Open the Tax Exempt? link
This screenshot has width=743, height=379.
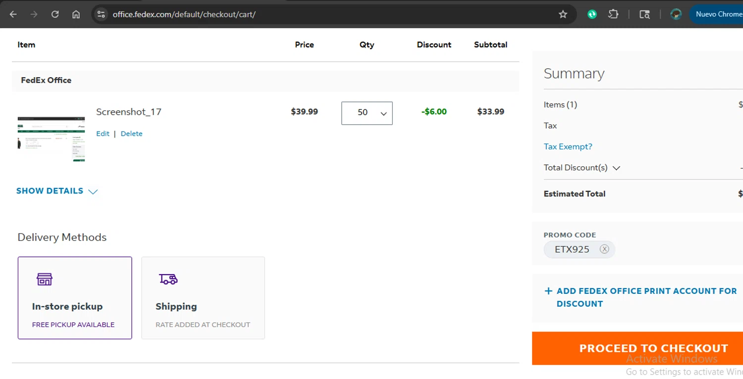coord(568,146)
